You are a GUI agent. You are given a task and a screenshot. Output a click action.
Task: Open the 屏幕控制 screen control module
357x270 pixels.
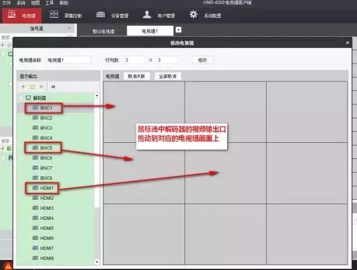(x=62, y=15)
